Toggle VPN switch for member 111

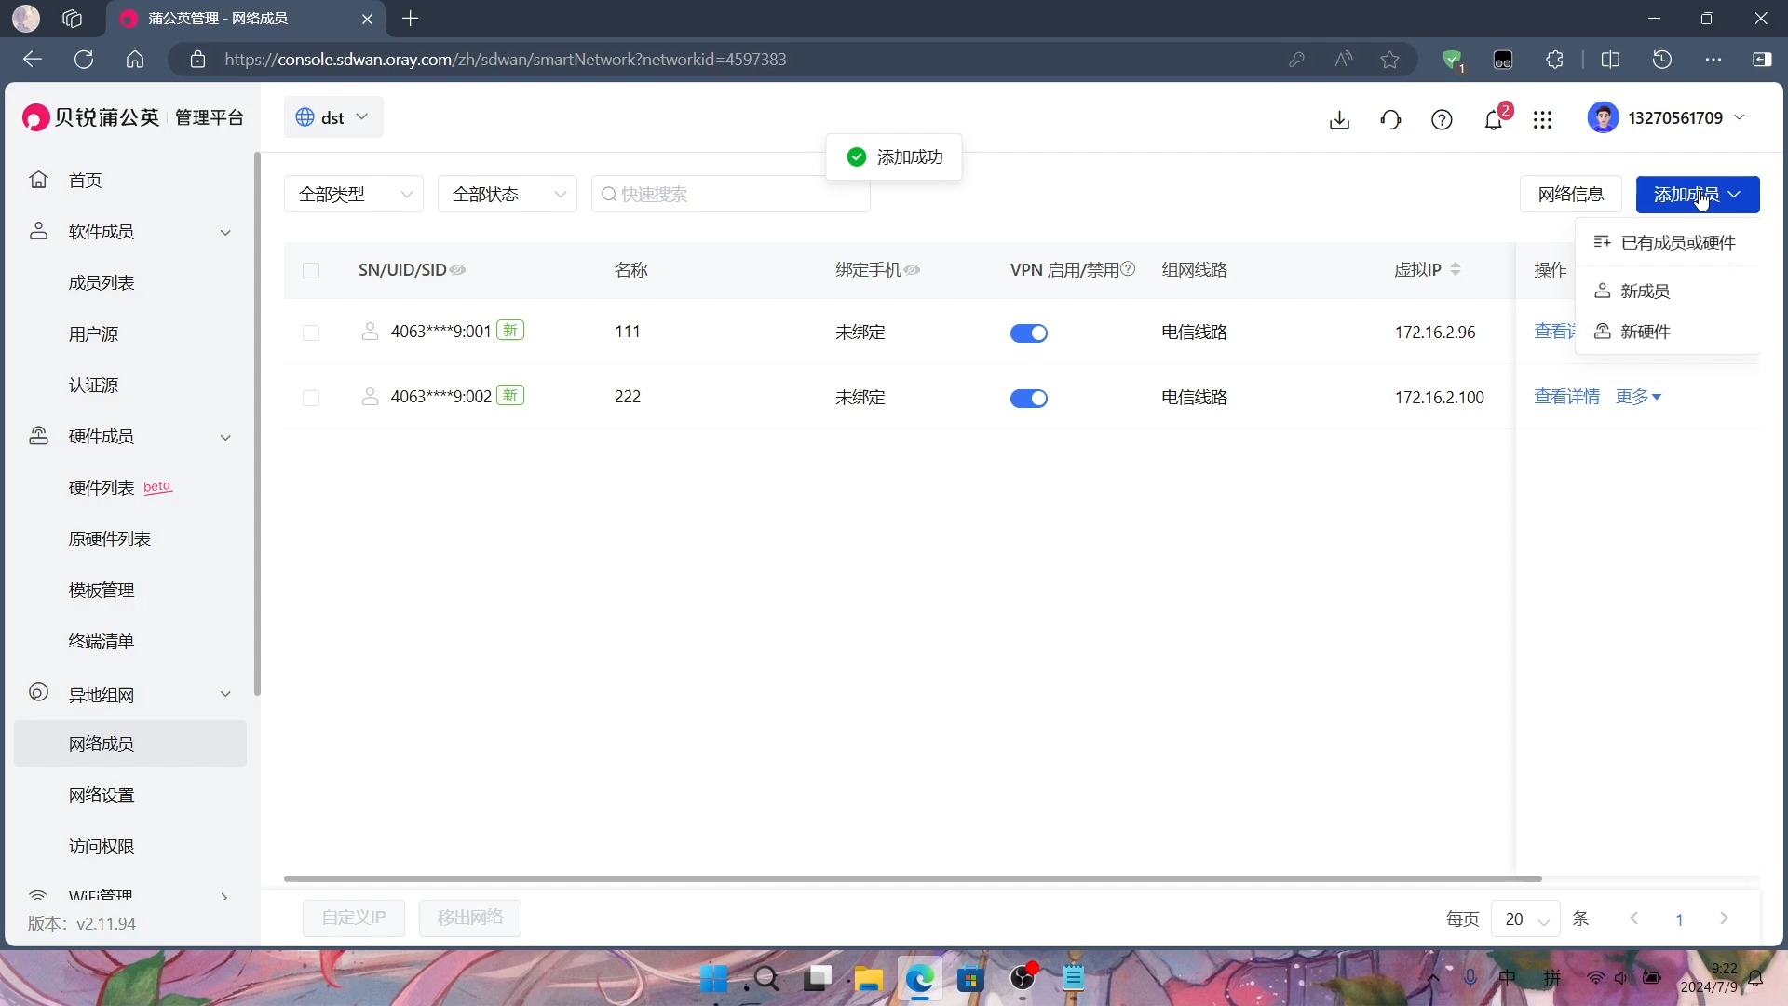point(1029,333)
